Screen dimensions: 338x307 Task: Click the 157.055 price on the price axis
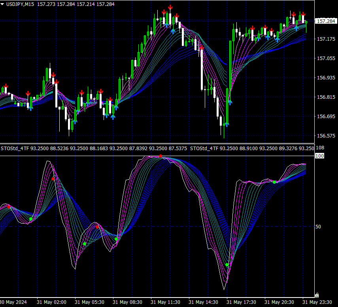pos(325,58)
